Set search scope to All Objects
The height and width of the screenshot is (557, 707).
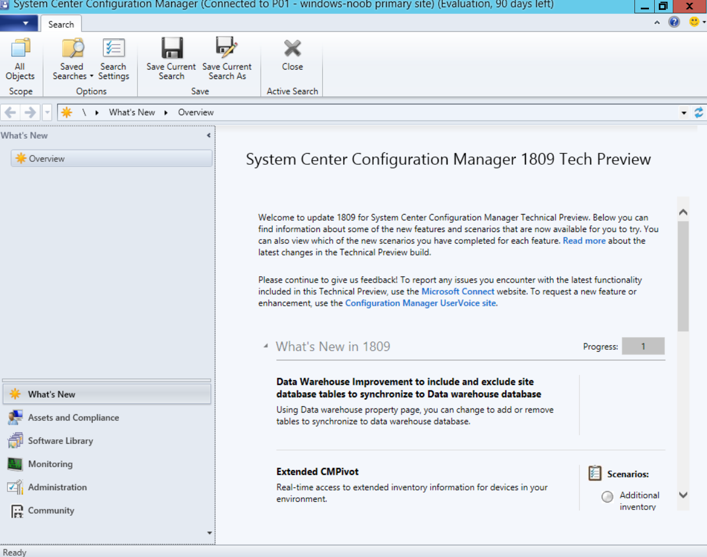pos(20,60)
